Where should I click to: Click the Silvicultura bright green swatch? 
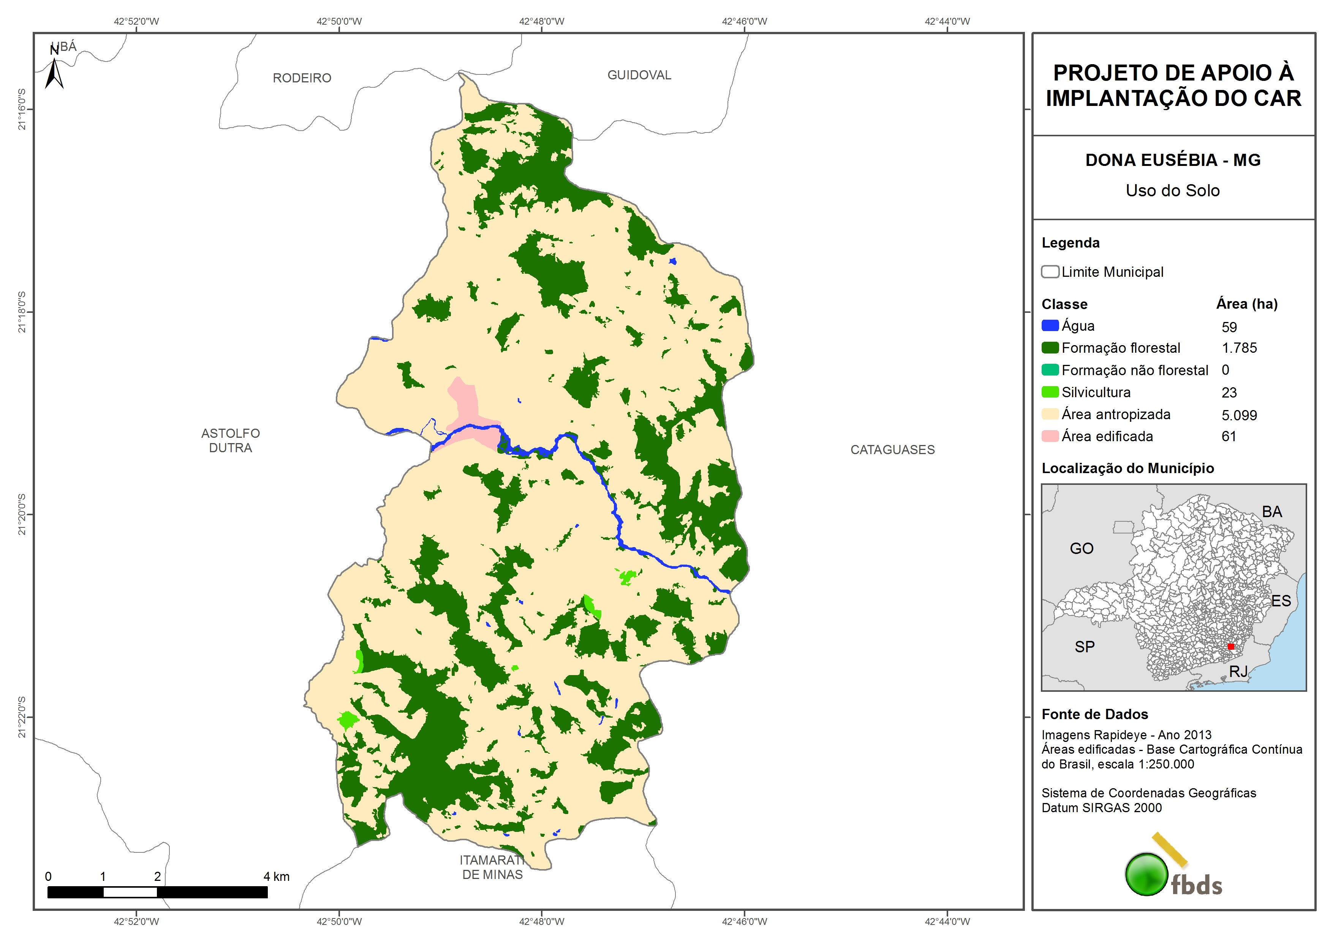tap(1050, 392)
